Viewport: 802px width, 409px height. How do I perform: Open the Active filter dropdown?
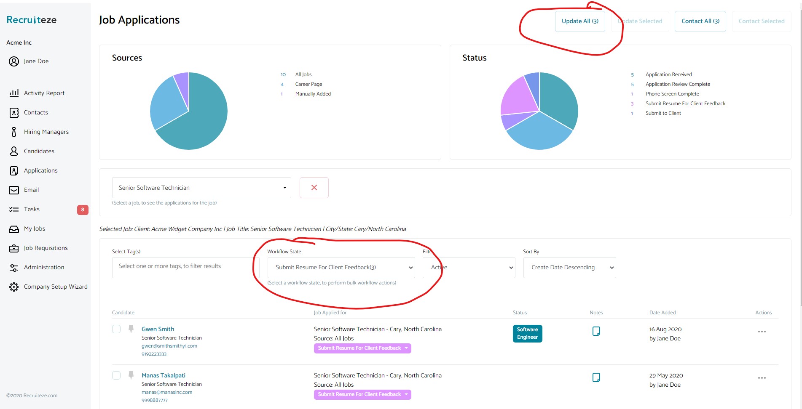click(468, 267)
